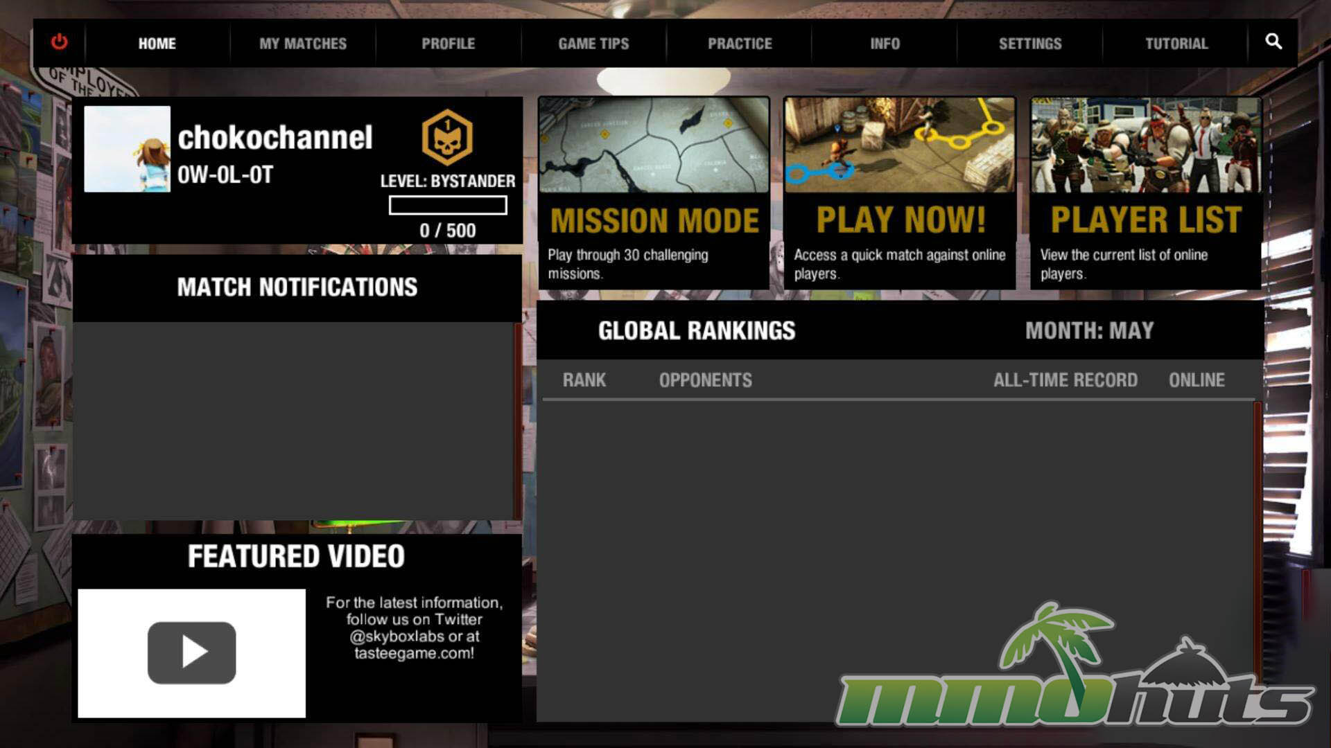Start the Tutorial tab
Image resolution: width=1331 pixels, height=748 pixels.
pos(1176,44)
